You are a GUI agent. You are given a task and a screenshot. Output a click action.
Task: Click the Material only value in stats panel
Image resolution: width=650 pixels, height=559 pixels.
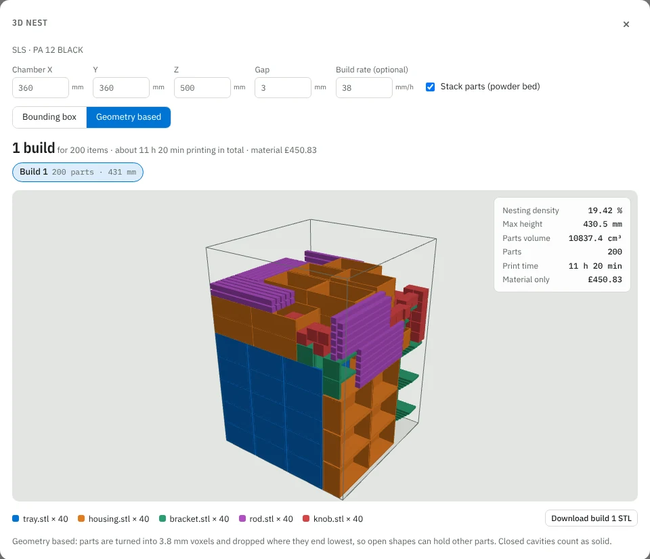tap(605, 279)
